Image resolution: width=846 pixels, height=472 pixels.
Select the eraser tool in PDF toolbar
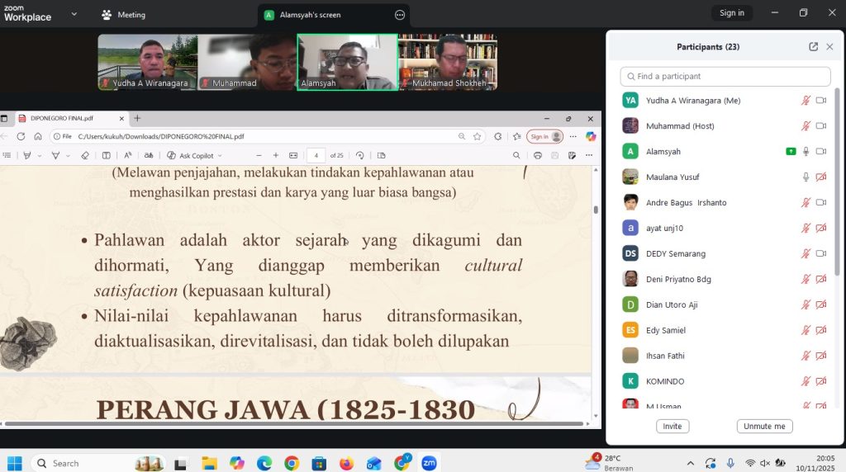click(x=84, y=155)
